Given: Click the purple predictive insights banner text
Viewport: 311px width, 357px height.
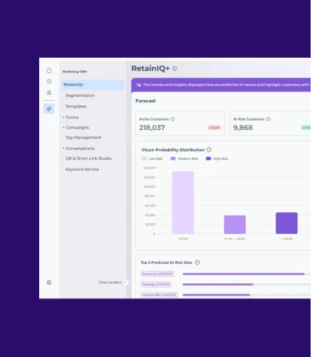Looking at the screenshot, I should click(227, 85).
